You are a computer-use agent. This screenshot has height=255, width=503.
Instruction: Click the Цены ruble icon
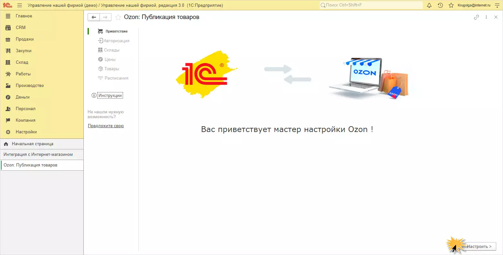[100, 60]
